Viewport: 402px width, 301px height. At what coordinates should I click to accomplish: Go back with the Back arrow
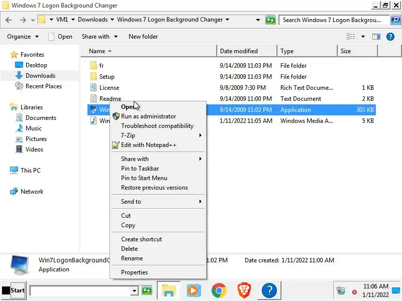click(x=9, y=20)
